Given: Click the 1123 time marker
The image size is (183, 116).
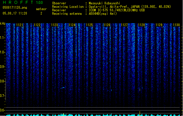Looking at the screenshot, I should [x=54, y=25].
